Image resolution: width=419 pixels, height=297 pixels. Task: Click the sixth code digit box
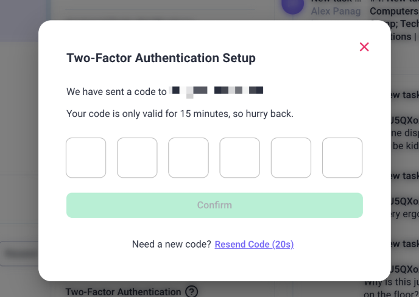342,158
